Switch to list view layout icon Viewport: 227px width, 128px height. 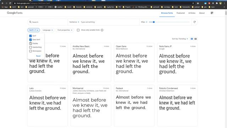tap(196, 39)
